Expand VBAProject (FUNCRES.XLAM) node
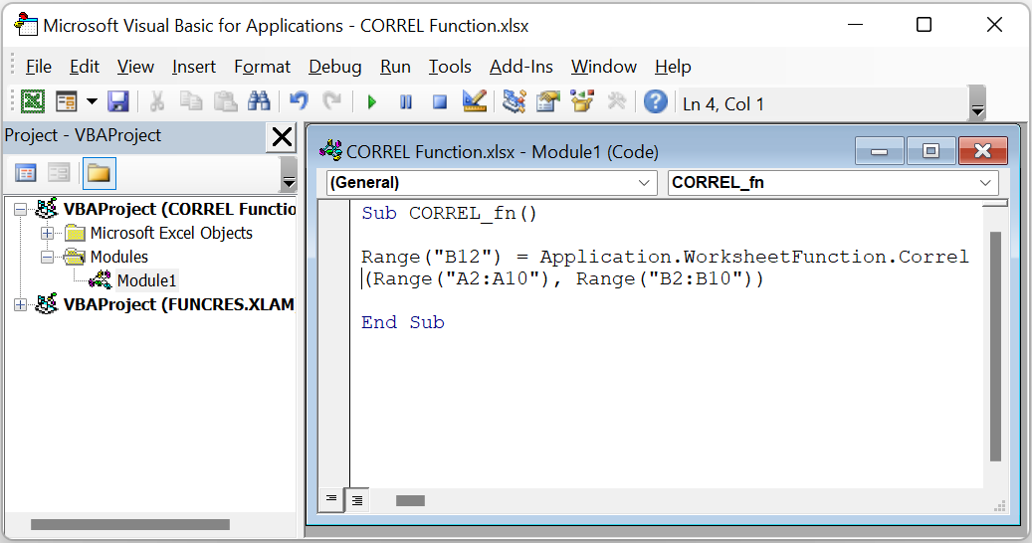Screen dimensions: 1032x543 (21, 305)
